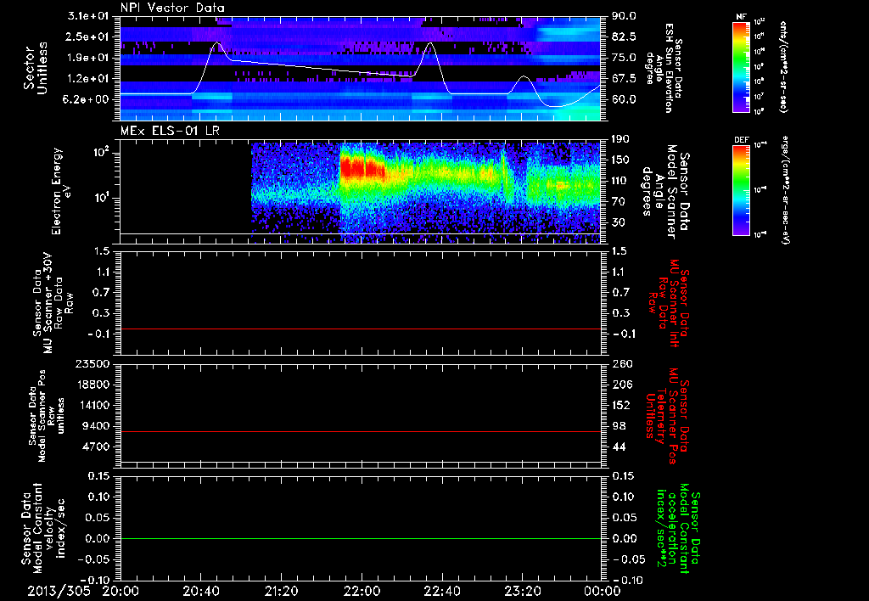
Task: Select the "NPI Vector Data" panel title
Action: click(x=173, y=8)
